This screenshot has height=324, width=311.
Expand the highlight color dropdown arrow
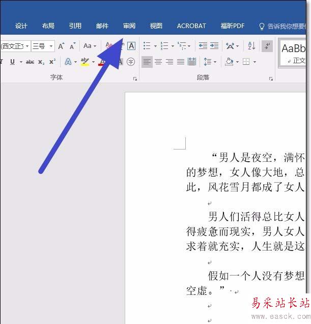click(93, 62)
